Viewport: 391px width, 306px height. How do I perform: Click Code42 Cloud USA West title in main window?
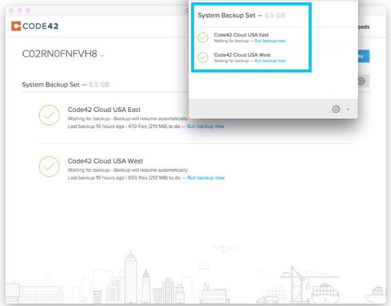point(105,161)
